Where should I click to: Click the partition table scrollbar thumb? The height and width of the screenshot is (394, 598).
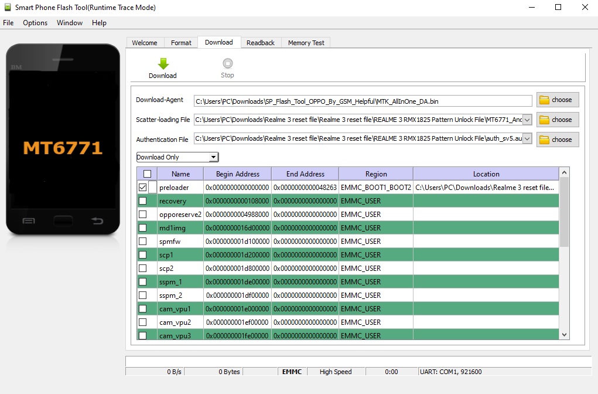tap(565, 212)
